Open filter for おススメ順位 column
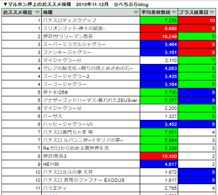The width and height of the screenshot is (218, 195). point(38,12)
